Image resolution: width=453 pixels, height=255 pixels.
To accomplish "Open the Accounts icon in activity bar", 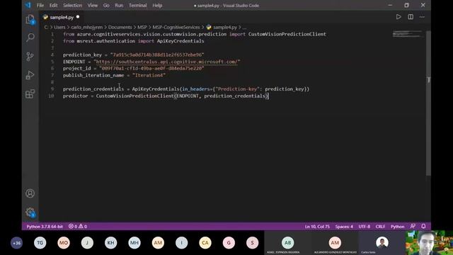I will tap(30, 193).
